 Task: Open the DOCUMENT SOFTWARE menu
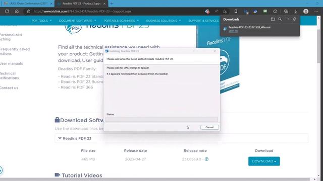click(77, 21)
